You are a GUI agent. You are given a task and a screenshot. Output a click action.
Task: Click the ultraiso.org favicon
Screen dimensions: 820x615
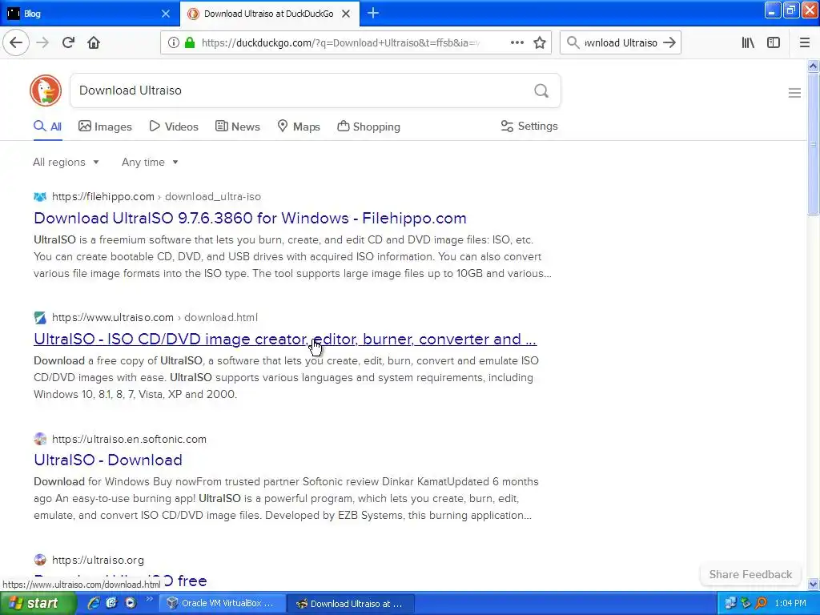[40, 560]
